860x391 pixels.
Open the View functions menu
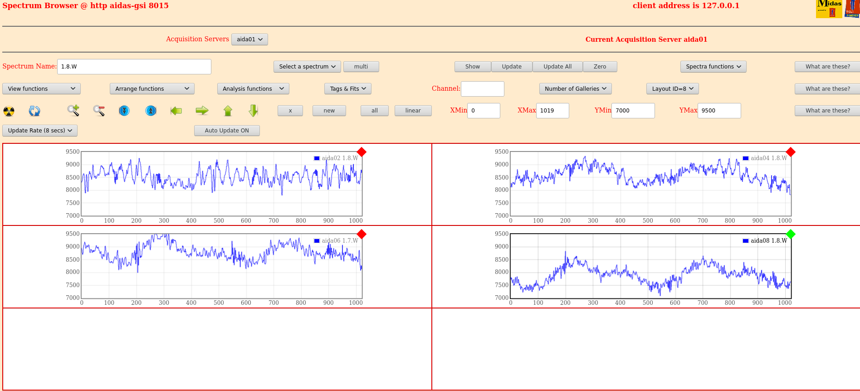(41, 89)
